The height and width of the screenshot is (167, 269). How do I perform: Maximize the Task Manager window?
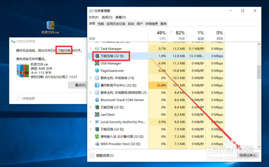coord(243,11)
